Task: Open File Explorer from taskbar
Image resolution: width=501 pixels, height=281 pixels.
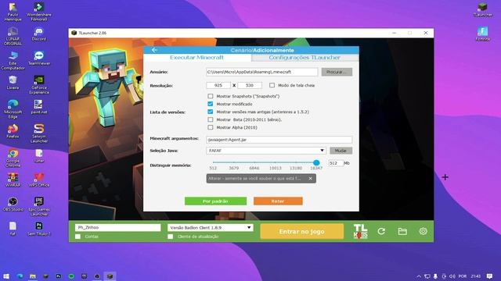Action: (33, 276)
